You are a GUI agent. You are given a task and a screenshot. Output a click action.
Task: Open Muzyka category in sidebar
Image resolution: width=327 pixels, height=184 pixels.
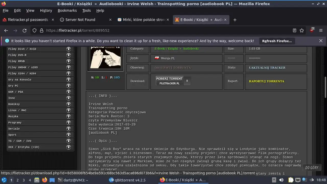13,117
